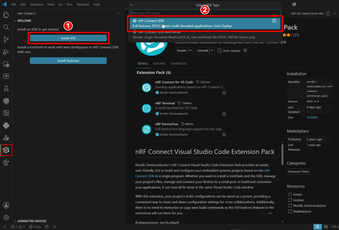Click status bar run play icon
This screenshot has height=230, width=339.
pyautogui.click(x=55, y=227)
